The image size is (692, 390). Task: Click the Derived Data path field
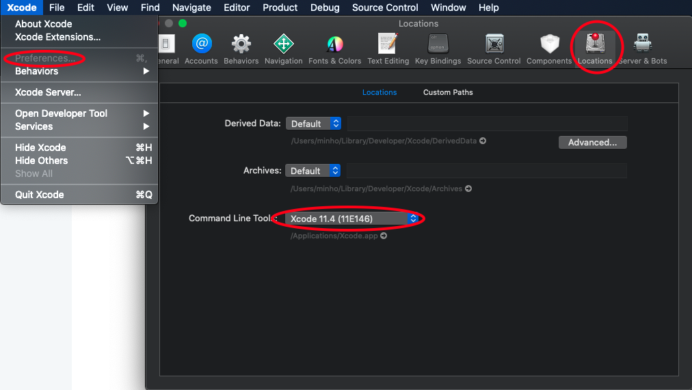coord(488,124)
